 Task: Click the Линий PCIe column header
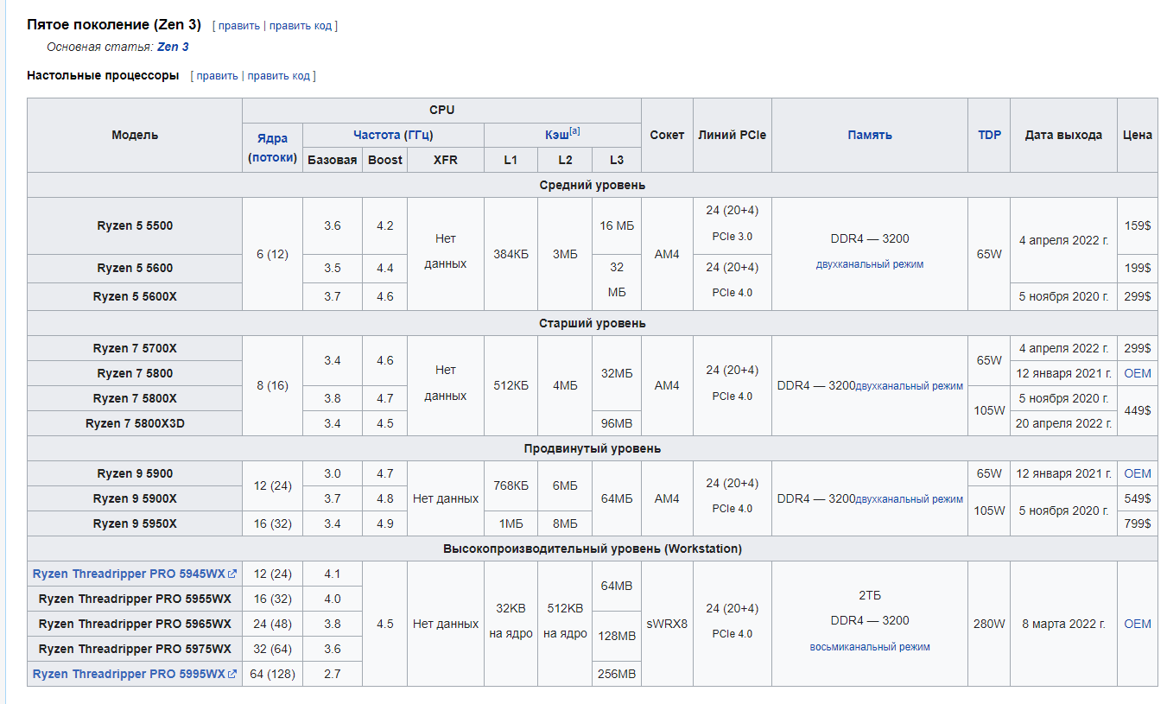pyautogui.click(x=733, y=135)
